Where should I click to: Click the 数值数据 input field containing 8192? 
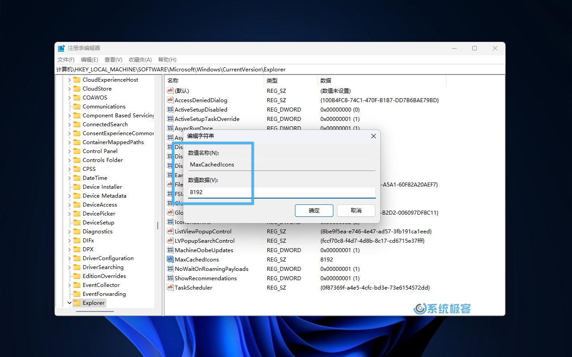(282, 192)
